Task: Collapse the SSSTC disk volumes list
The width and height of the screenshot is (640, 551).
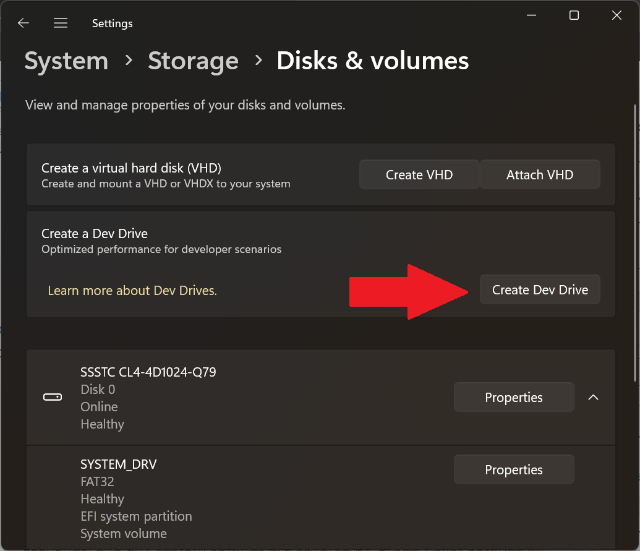Action: [593, 398]
